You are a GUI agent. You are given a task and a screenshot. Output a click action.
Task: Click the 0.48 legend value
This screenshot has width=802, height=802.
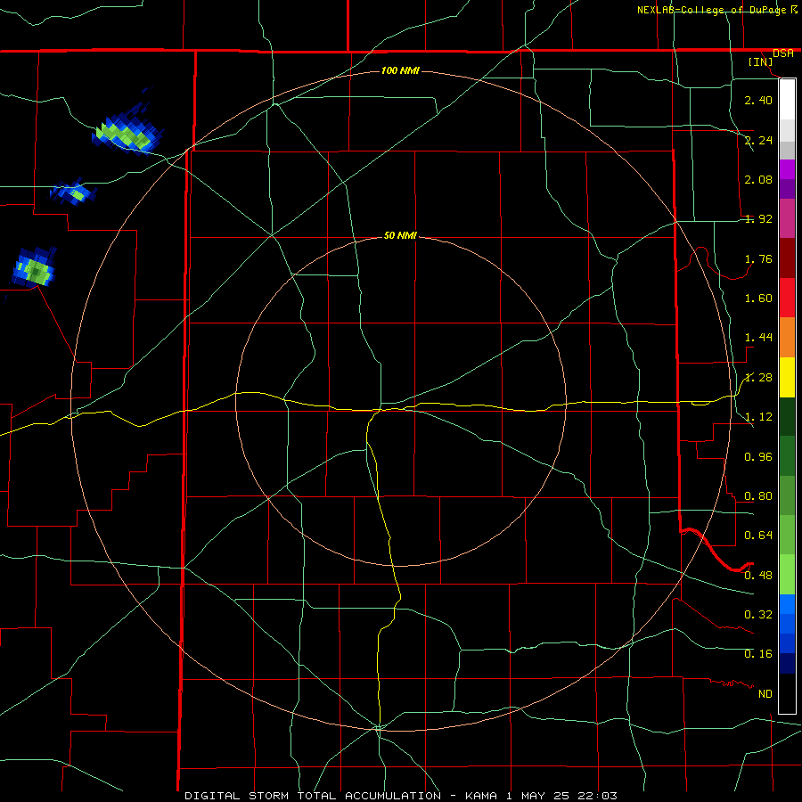[x=758, y=576]
